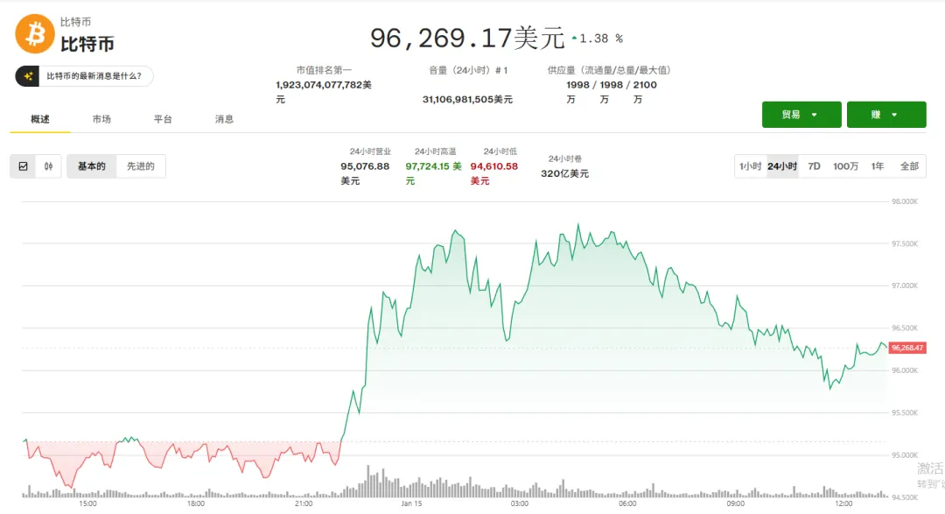The width and height of the screenshot is (945, 514).
Task: Select the 基本的 basic chart mode
Action: tap(92, 166)
